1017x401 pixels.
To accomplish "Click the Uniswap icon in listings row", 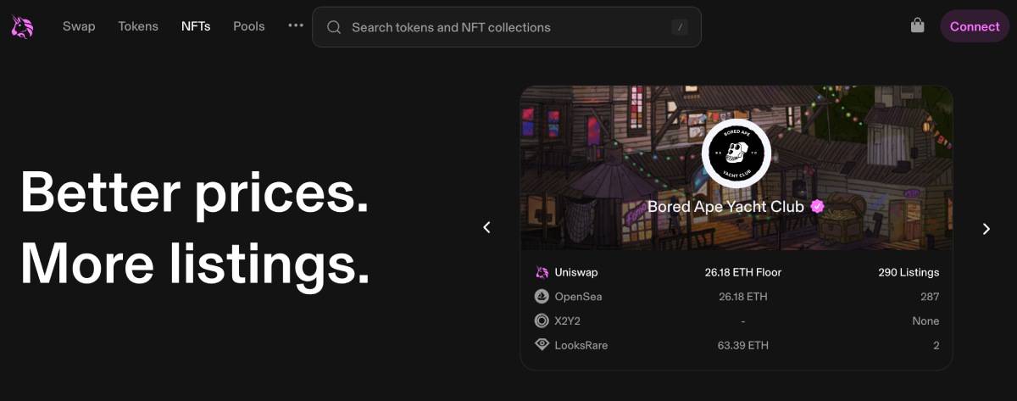I will tap(542, 272).
